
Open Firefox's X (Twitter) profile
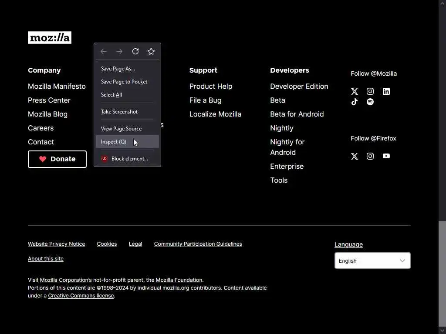coord(355,156)
